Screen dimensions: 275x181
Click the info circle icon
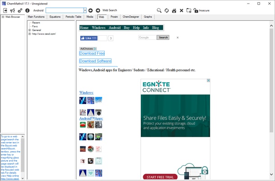[28, 10]
